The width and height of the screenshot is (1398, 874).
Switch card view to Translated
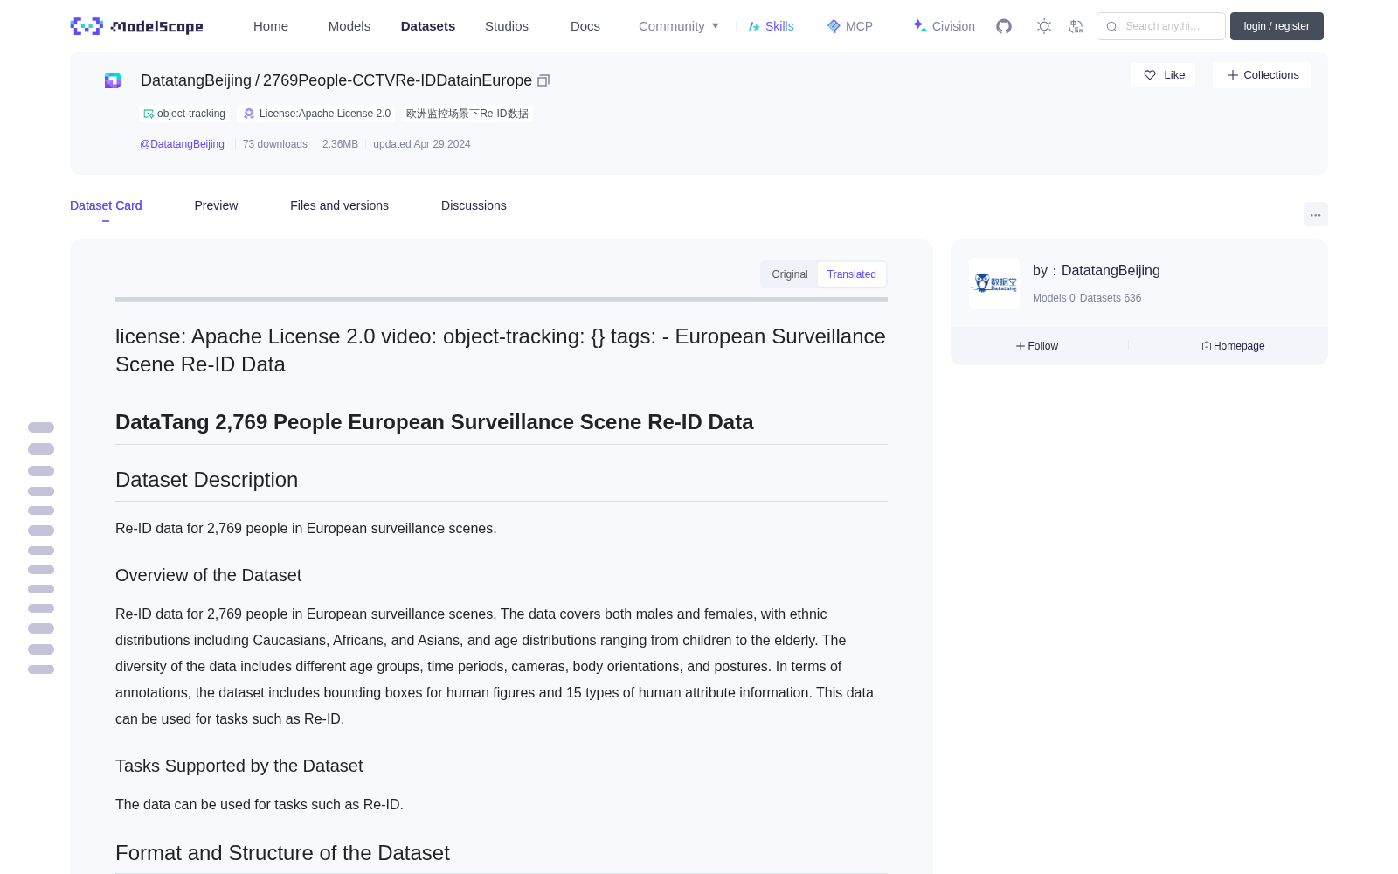click(x=851, y=274)
